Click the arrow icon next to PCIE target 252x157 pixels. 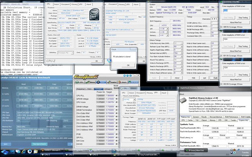click(116, 134)
